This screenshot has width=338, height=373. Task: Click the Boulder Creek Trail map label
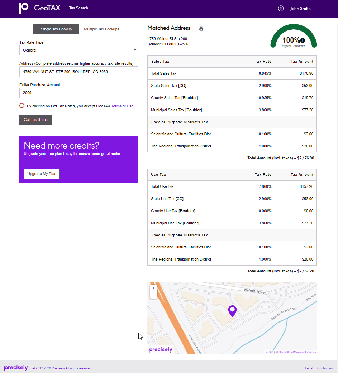pyautogui.click(x=284, y=314)
